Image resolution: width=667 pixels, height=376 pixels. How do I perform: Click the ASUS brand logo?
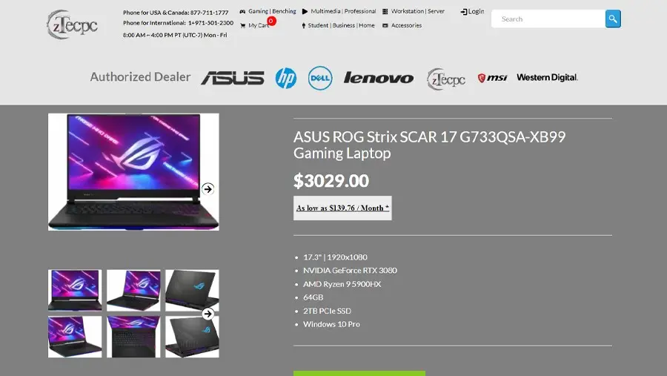(233, 78)
